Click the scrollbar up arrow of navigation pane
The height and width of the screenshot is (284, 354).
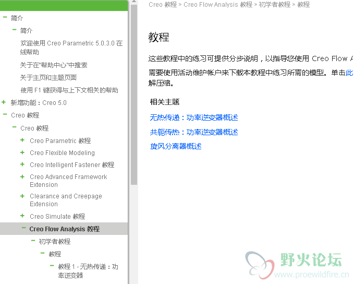pyautogui.click(x=134, y=2)
